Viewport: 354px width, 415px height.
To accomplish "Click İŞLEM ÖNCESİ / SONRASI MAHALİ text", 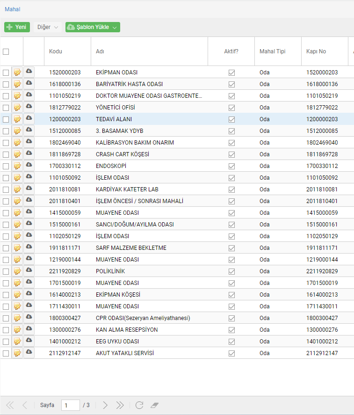I will click(139, 201).
